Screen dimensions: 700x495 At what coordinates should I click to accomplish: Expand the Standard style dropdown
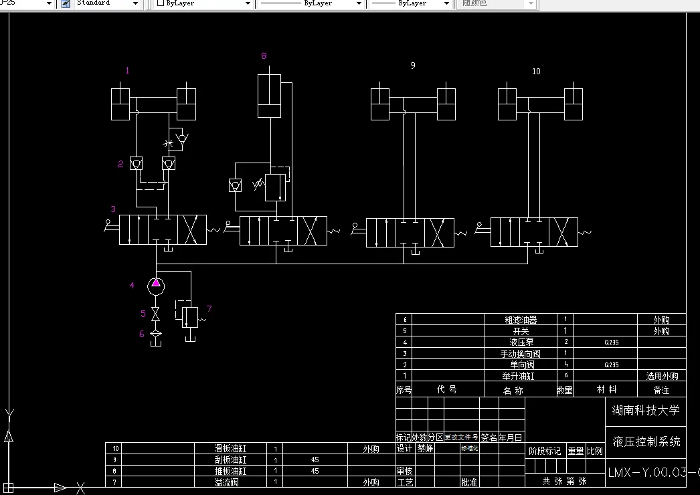point(136,3)
